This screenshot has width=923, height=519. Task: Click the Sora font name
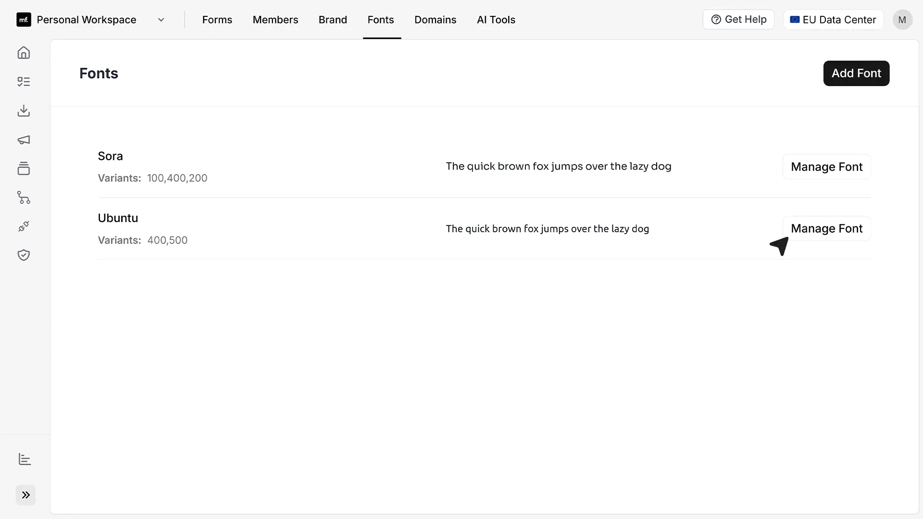click(x=110, y=156)
